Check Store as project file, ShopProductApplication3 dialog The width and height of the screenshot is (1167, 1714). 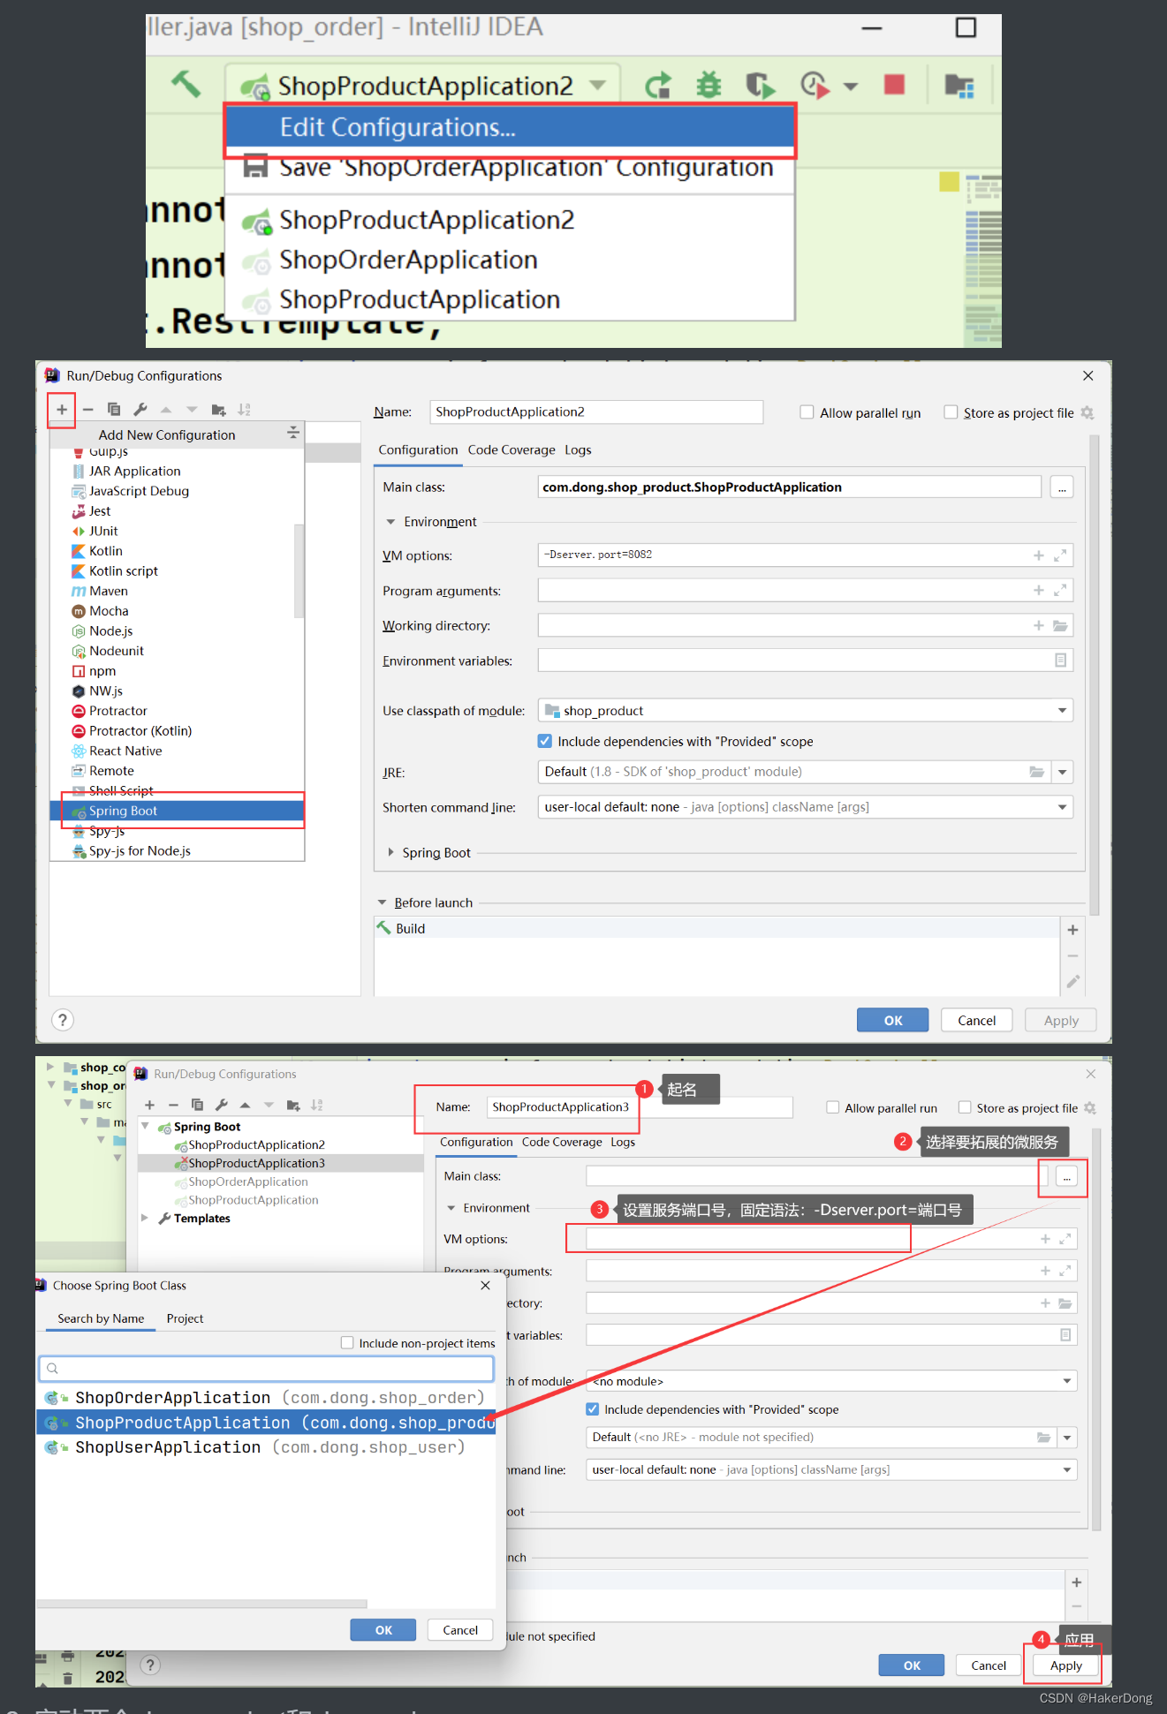tap(965, 1107)
